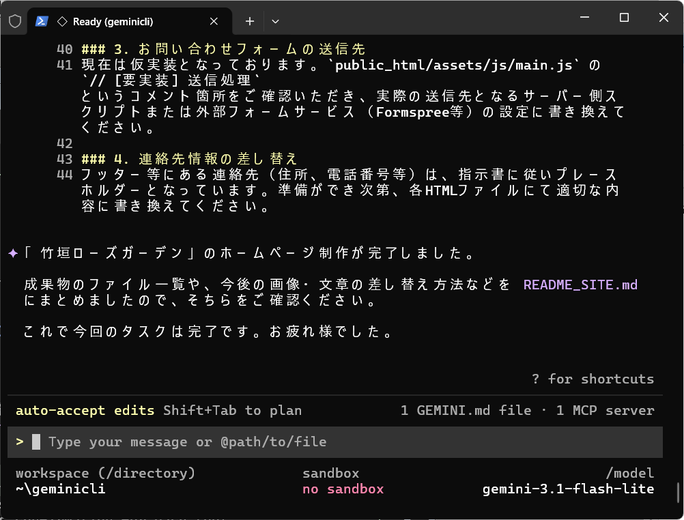Click the PowerShell icon on the tab
684x520 pixels.
(42, 21)
